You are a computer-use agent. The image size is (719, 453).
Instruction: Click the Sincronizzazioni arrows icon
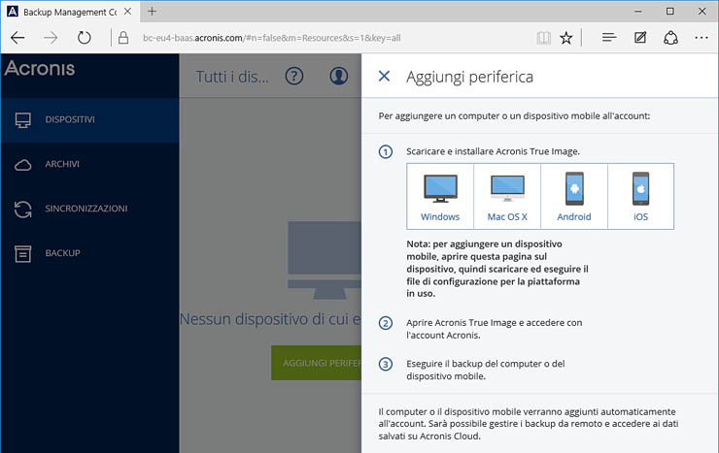click(x=23, y=210)
